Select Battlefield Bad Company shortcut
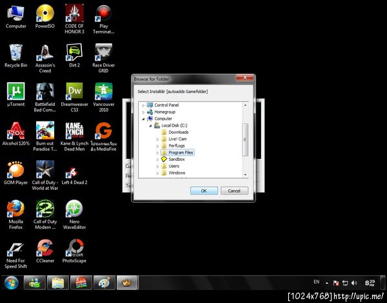This screenshot has width=387, height=303. pyautogui.click(x=45, y=98)
